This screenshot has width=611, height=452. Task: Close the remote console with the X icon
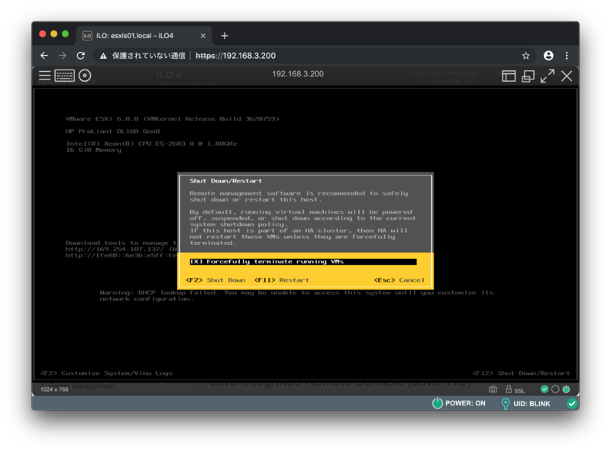(x=567, y=76)
